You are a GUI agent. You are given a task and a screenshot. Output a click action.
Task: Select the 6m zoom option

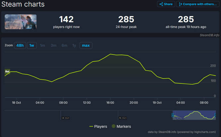[64, 45]
